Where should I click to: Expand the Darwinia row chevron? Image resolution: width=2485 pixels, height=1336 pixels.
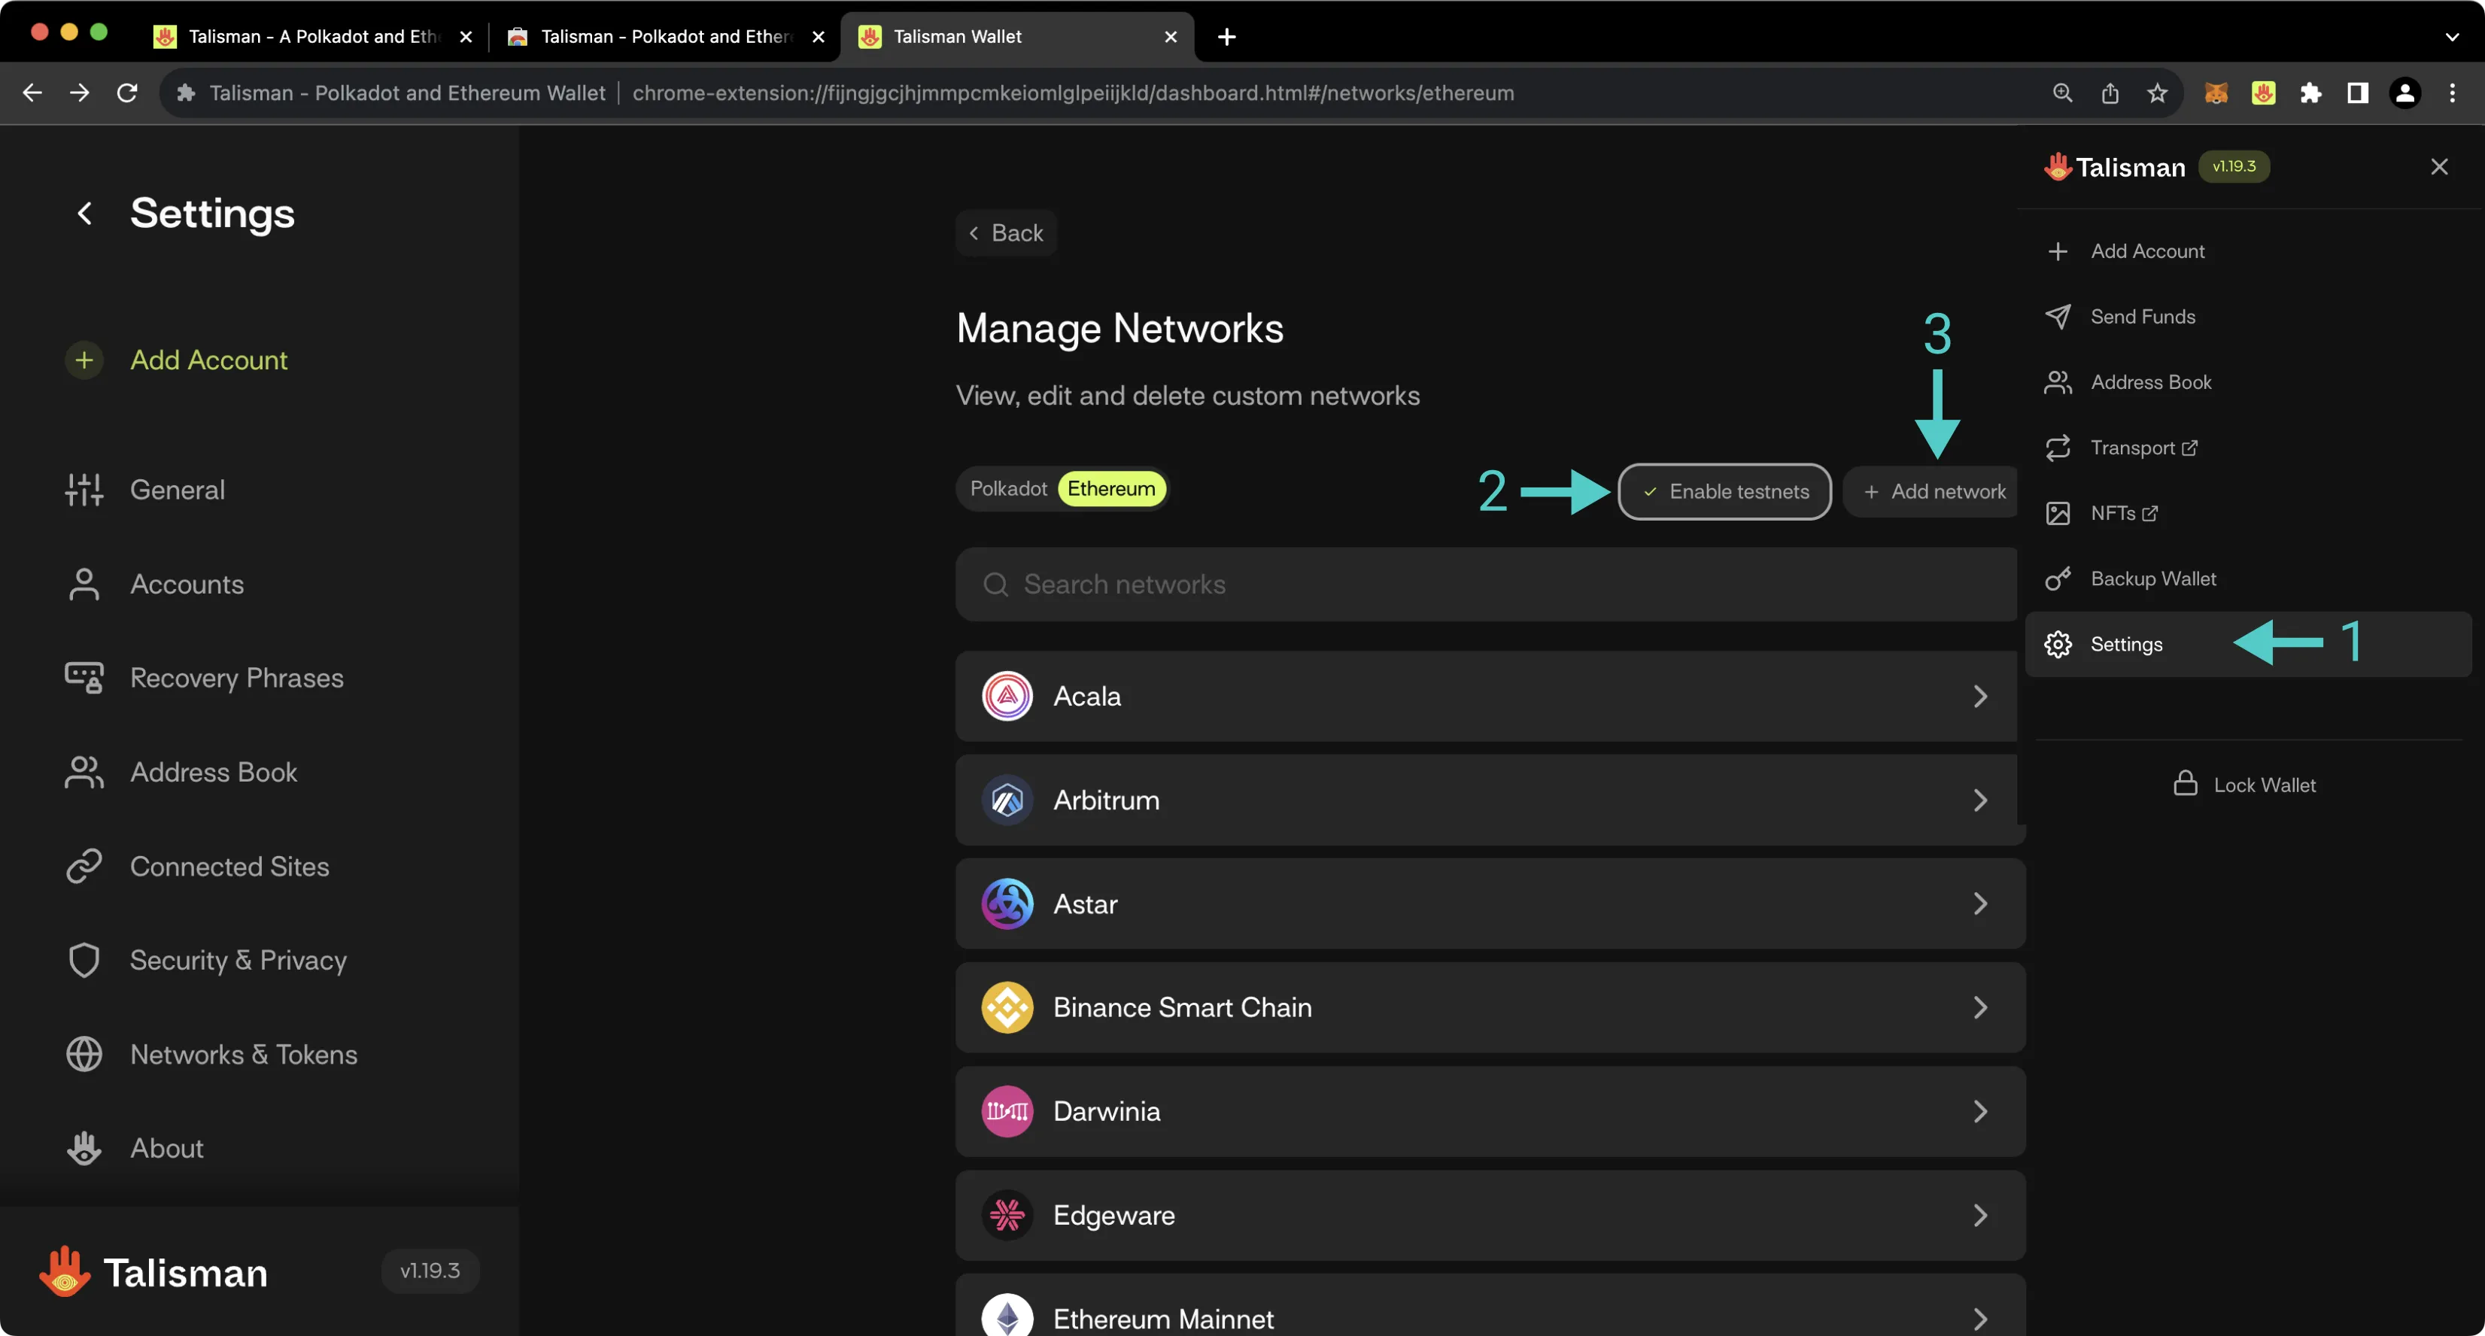pyautogui.click(x=1980, y=1111)
